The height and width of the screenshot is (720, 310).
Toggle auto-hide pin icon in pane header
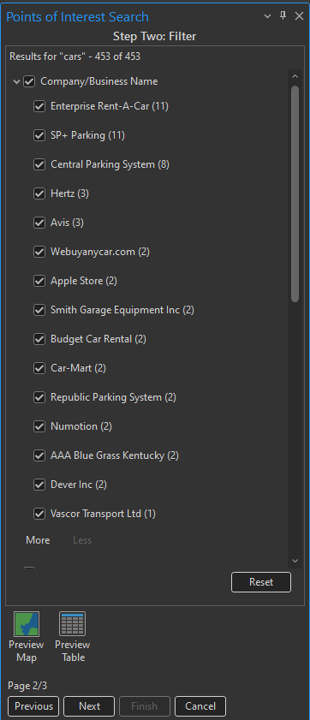coord(283,16)
